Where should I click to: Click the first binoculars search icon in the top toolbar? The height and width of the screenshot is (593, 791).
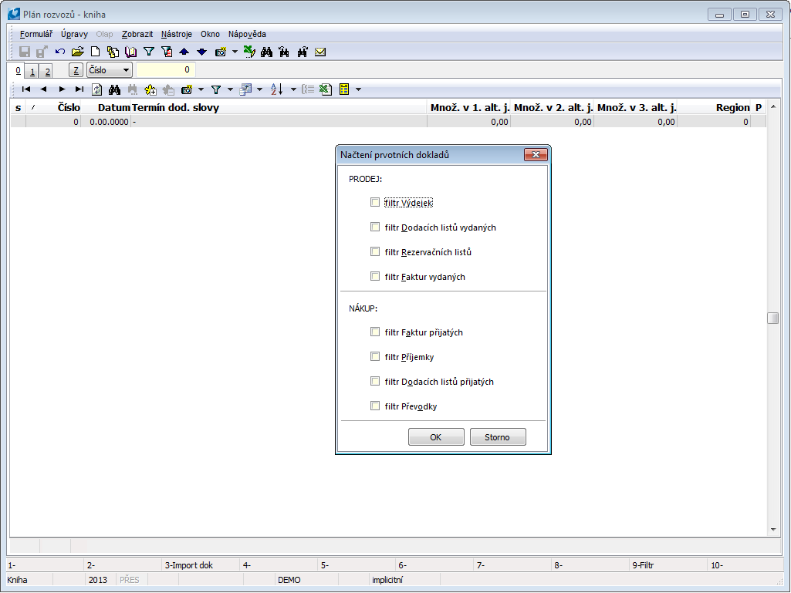click(267, 52)
